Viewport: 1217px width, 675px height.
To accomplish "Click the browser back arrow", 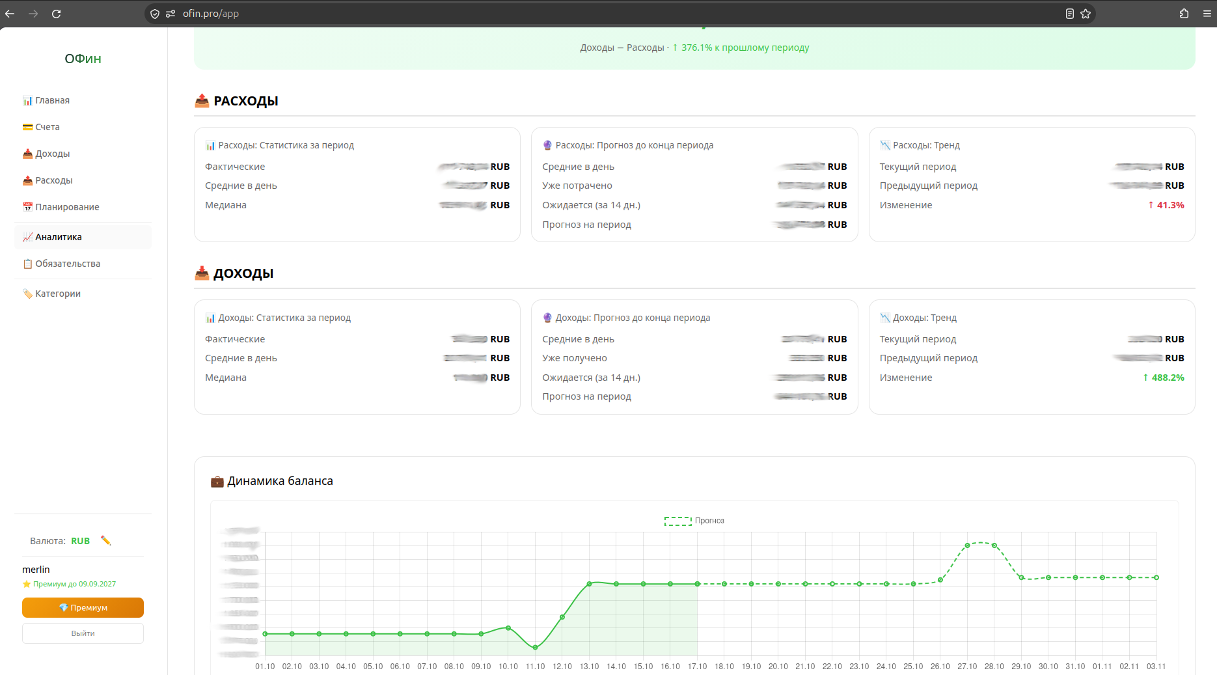I will click(x=10, y=14).
